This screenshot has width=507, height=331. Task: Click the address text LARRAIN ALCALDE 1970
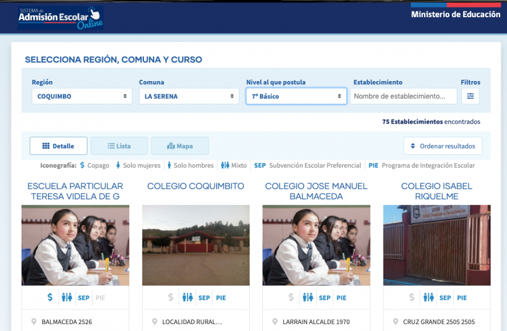(x=316, y=322)
